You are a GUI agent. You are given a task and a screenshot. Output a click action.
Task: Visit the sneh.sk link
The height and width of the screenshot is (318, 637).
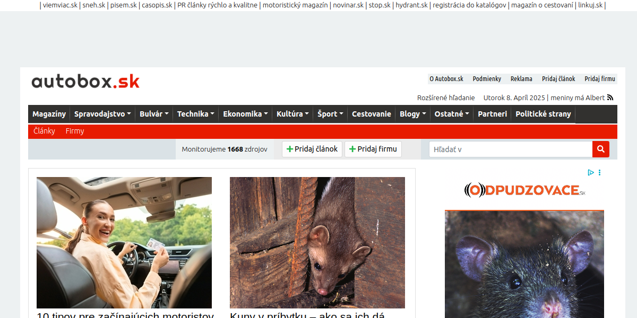[94, 5]
